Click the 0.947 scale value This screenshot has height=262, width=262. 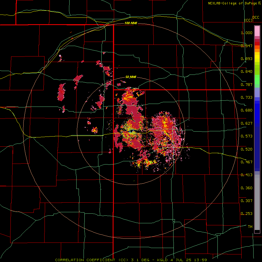[x=247, y=46]
